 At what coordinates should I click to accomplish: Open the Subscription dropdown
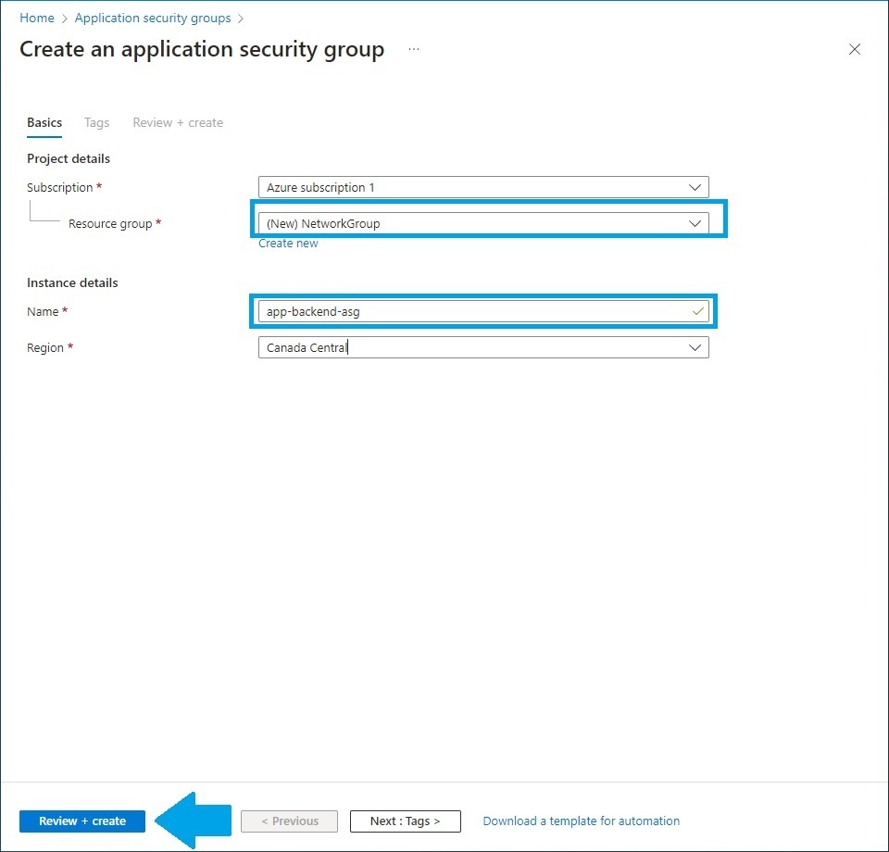click(x=482, y=187)
